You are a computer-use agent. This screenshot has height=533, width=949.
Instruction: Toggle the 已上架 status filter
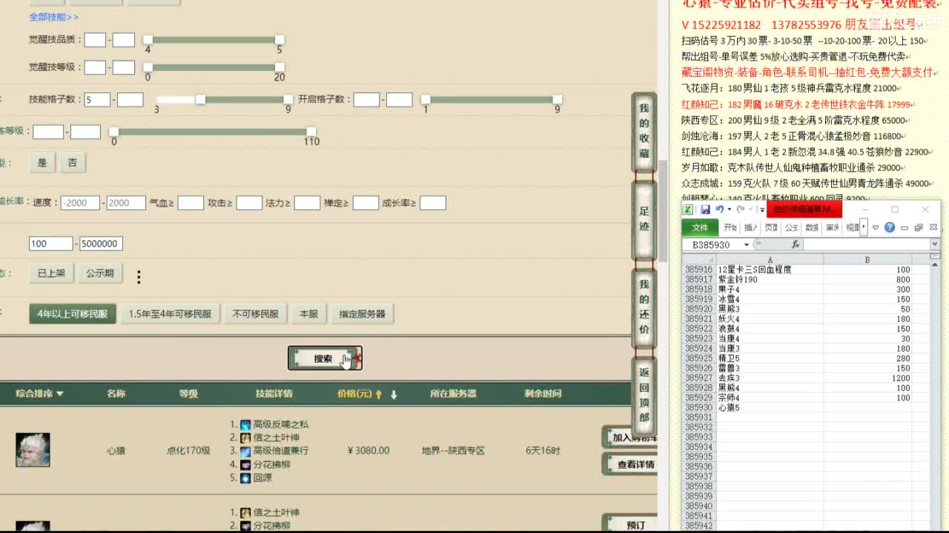coord(51,273)
